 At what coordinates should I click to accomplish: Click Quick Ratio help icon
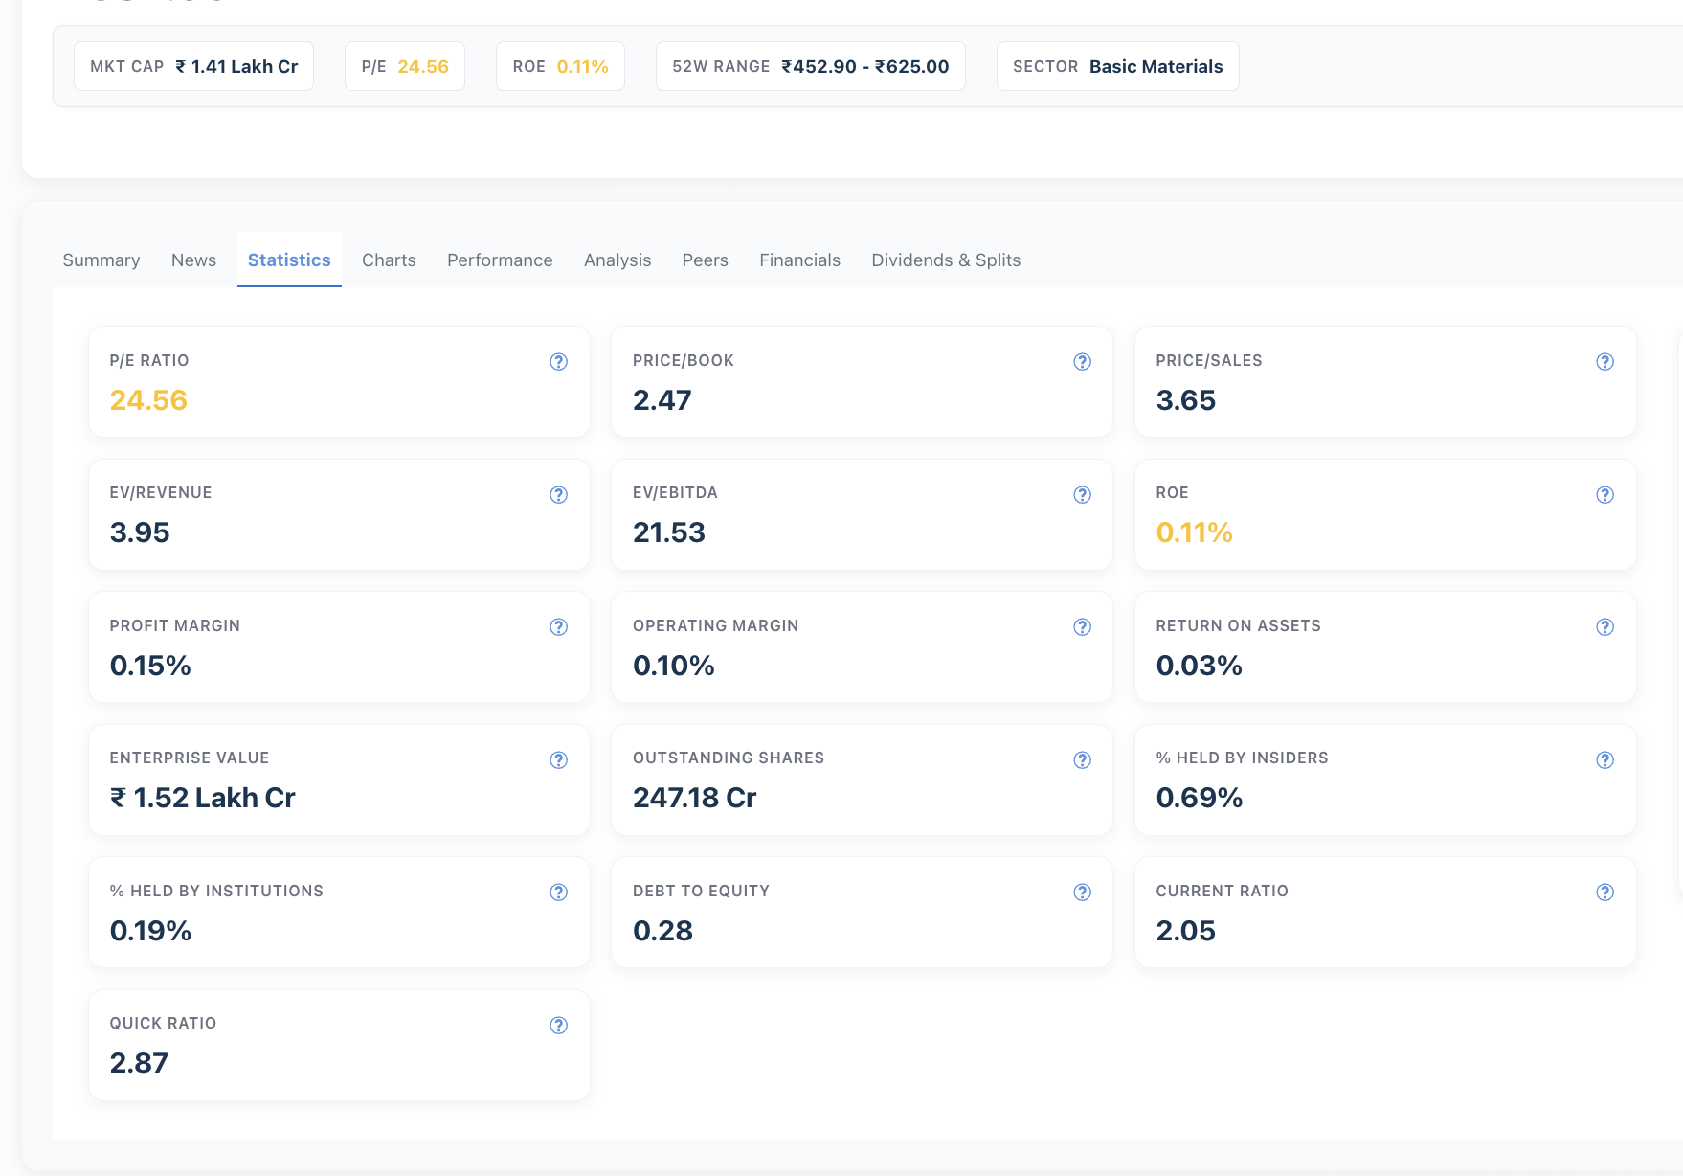click(x=559, y=1026)
